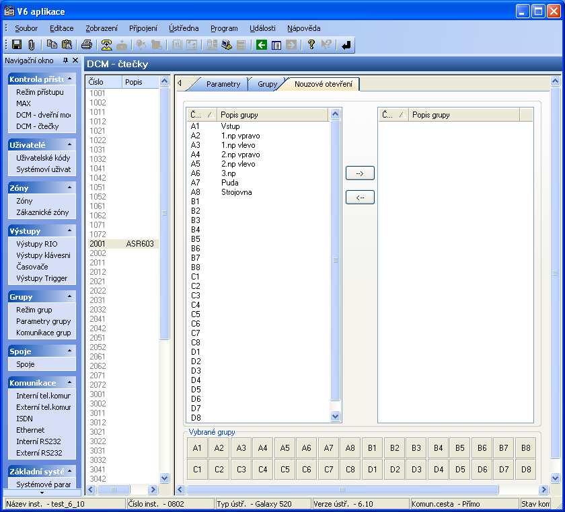This screenshot has width=565, height=512.
Task: Toggle group button A8 in Vybrané grupy
Action: [x=350, y=448]
